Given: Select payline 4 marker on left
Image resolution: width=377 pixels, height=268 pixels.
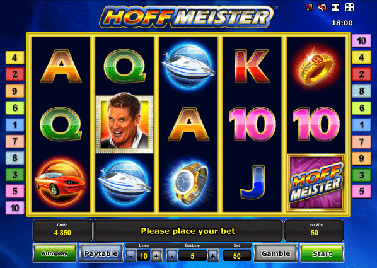Looking at the screenshot, I should (15, 58).
